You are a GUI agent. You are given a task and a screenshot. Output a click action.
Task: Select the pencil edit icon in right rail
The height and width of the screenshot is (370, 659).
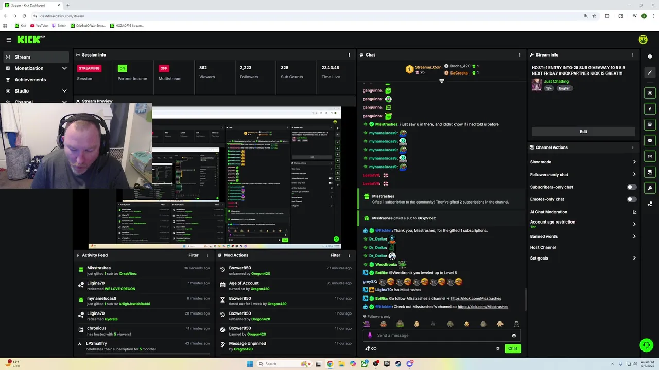(650, 72)
